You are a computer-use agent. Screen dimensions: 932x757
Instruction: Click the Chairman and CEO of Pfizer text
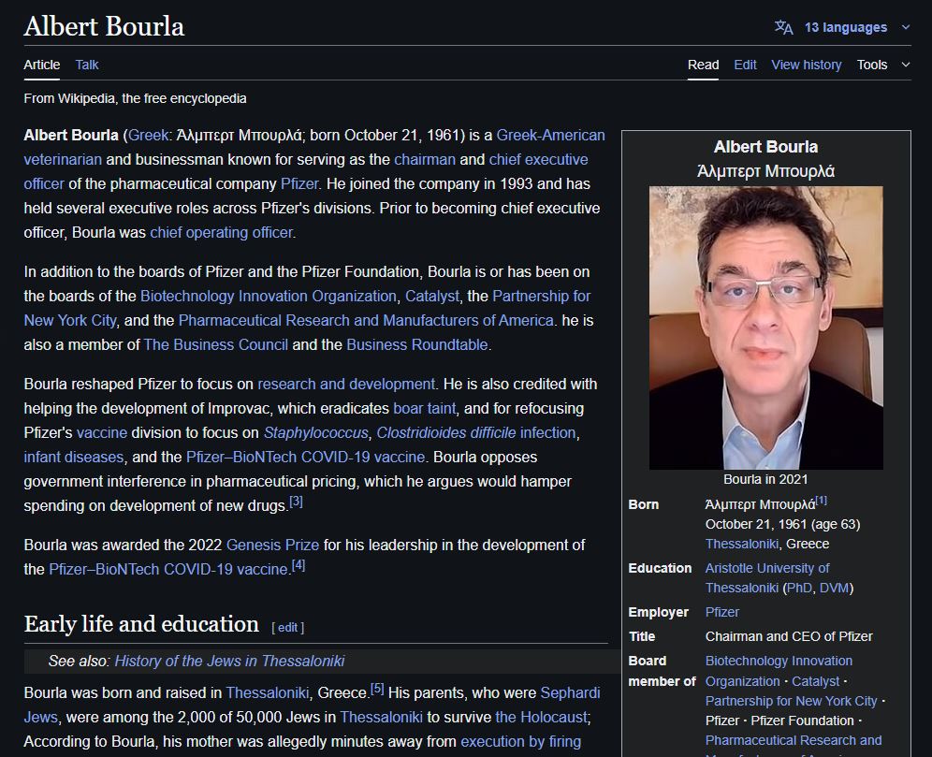coord(789,636)
